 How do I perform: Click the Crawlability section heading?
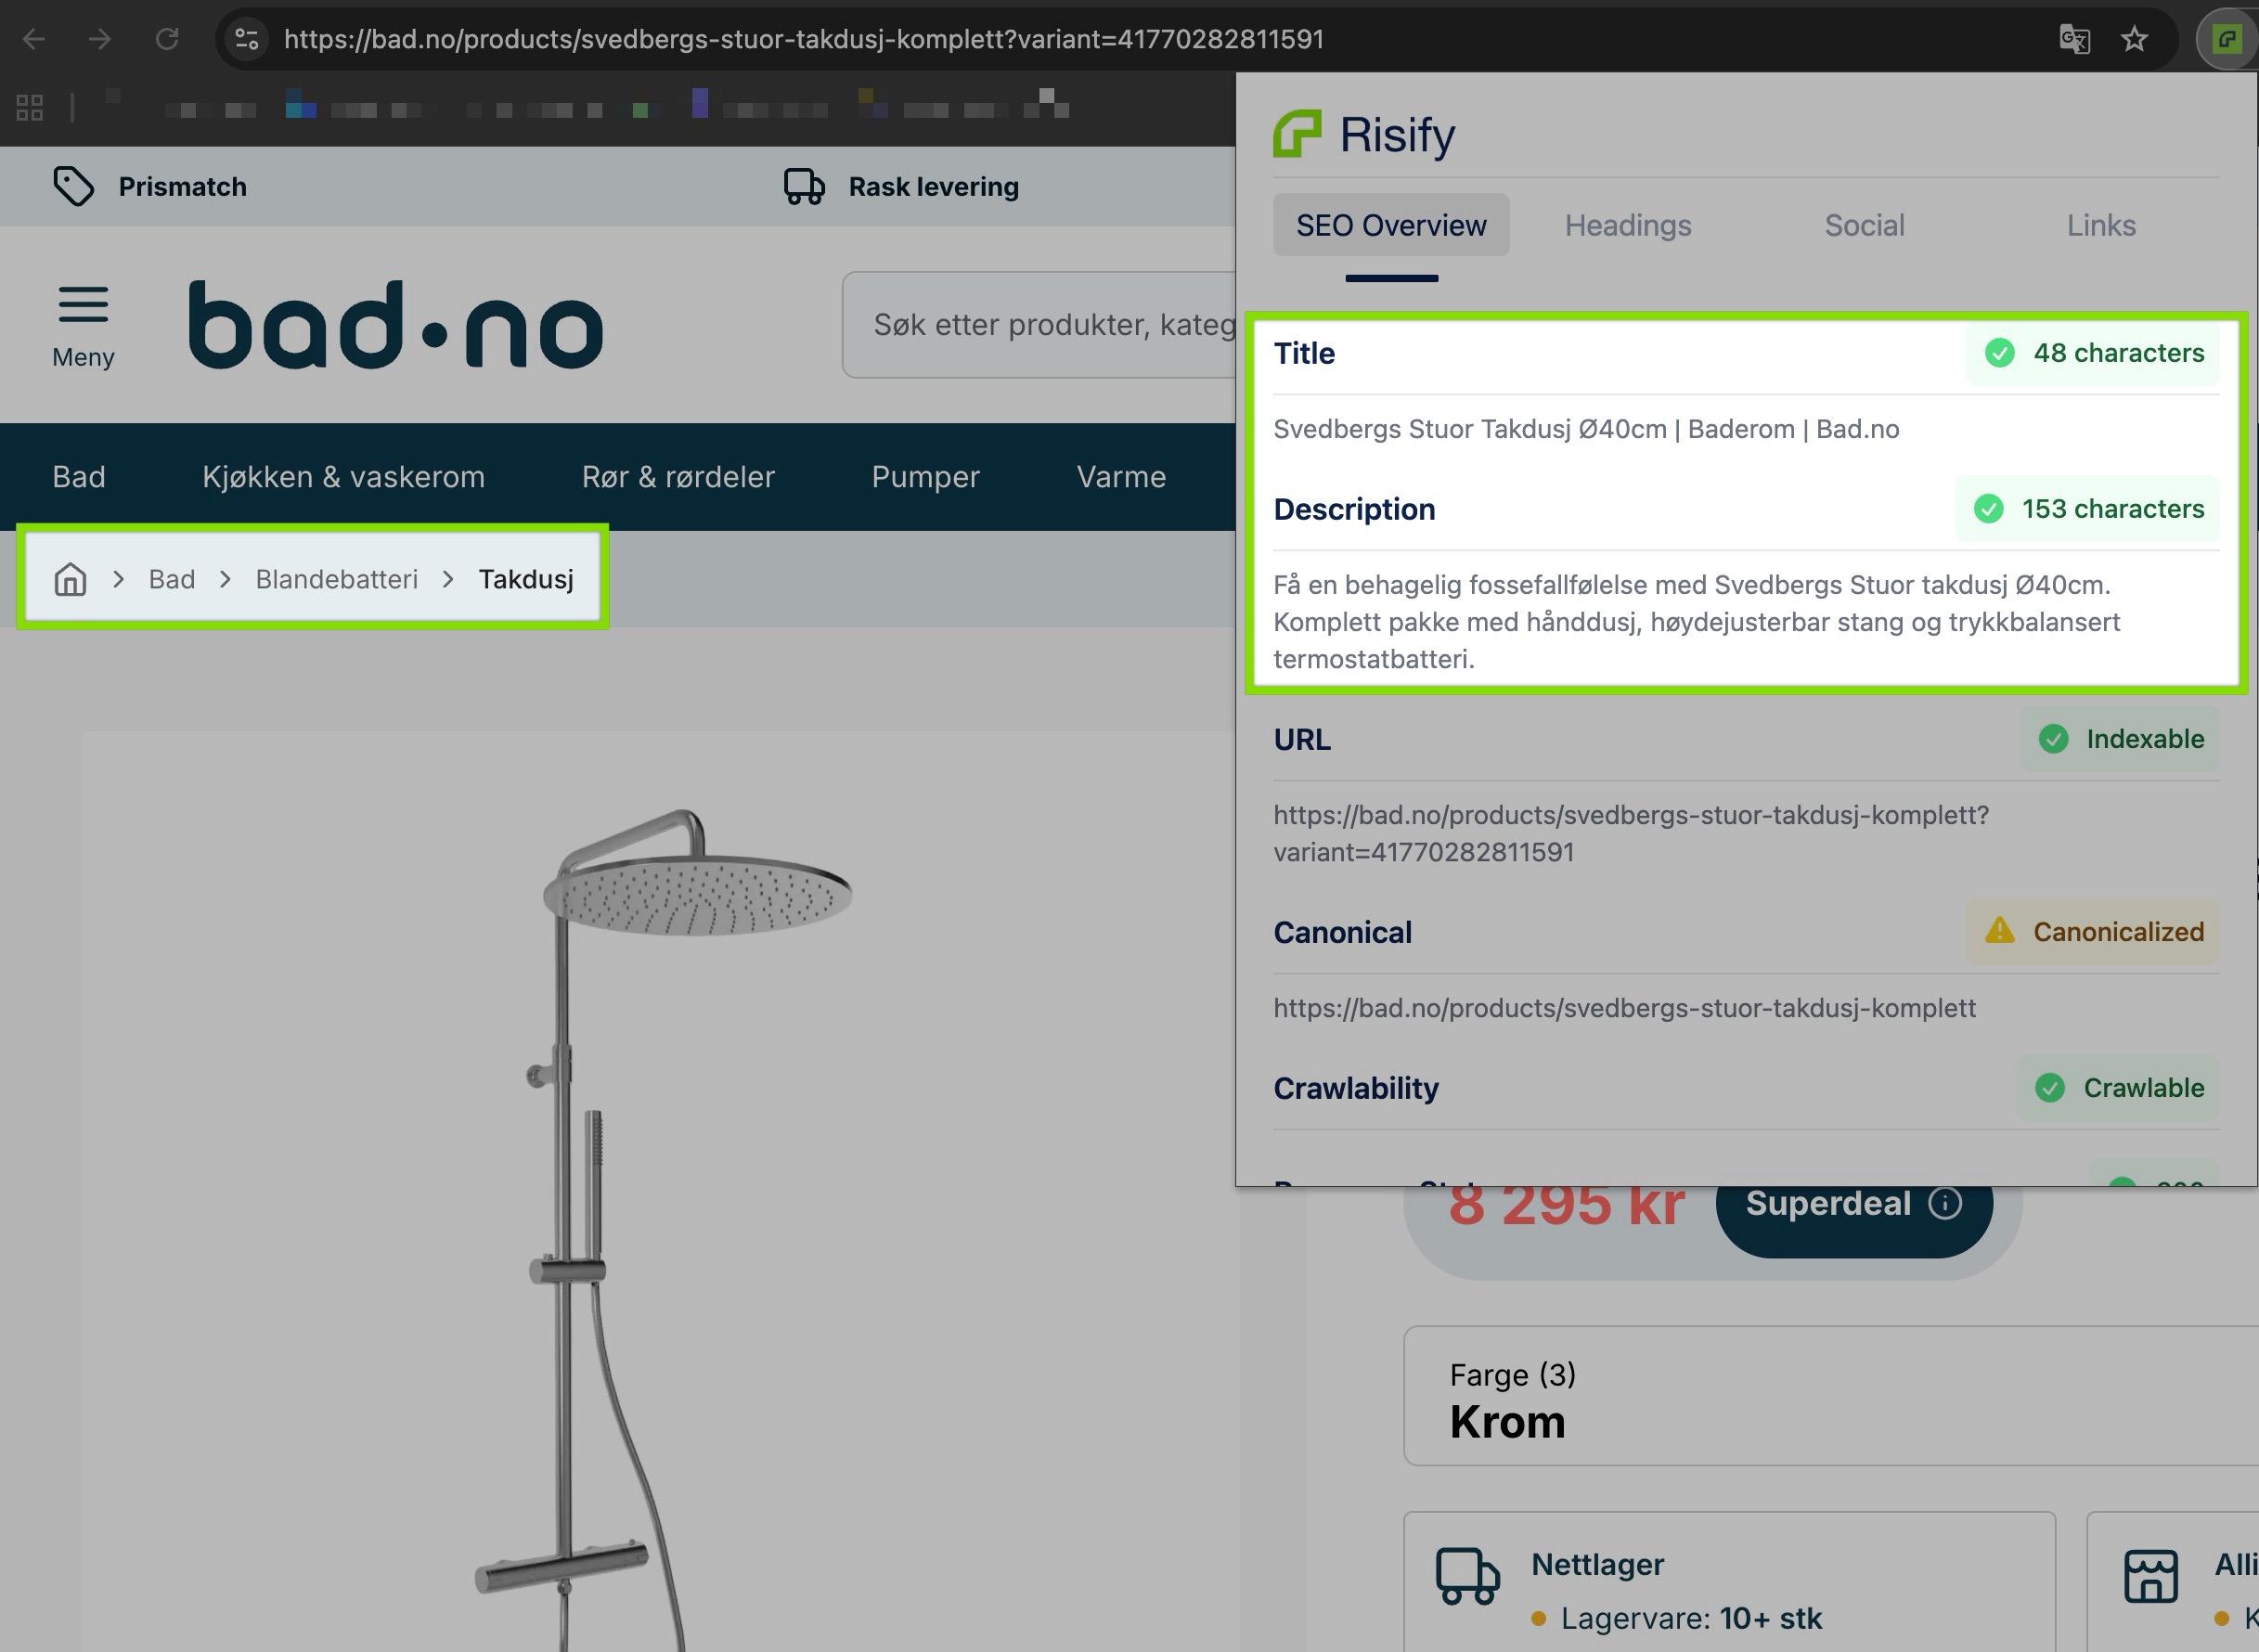coord(1356,1088)
